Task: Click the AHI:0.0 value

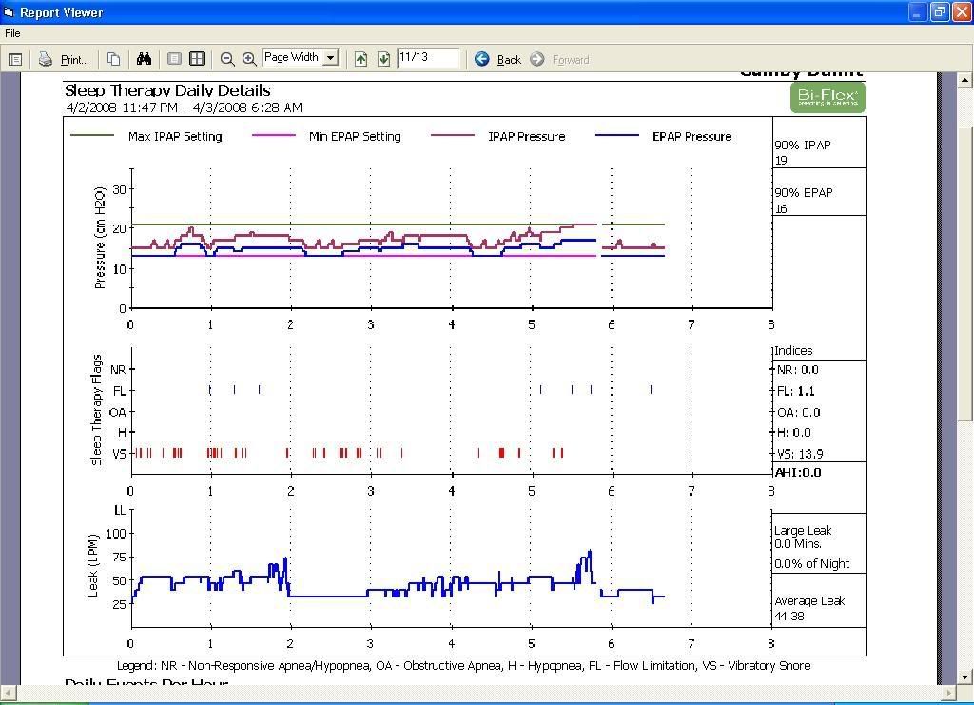Action: click(798, 472)
